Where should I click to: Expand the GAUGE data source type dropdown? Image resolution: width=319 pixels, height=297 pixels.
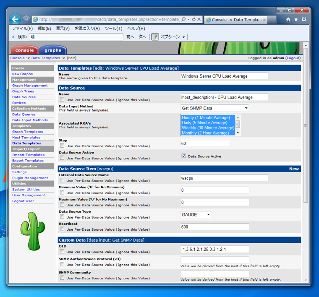[x=196, y=214]
